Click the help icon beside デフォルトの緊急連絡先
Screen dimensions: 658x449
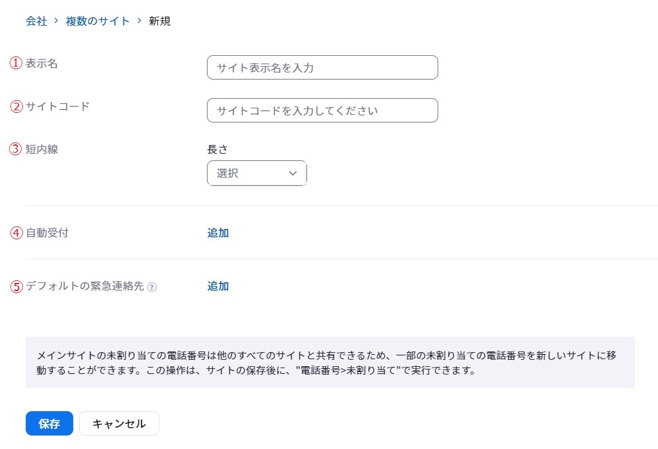(x=152, y=287)
